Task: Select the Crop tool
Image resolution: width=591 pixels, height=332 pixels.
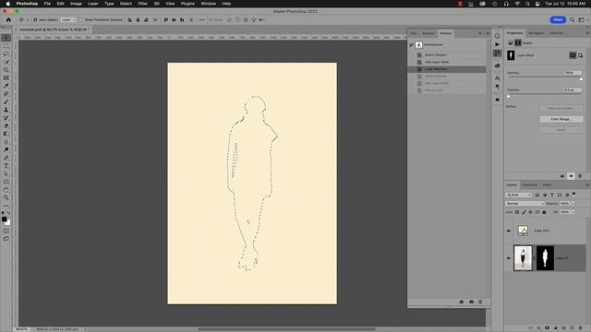Action: point(6,70)
